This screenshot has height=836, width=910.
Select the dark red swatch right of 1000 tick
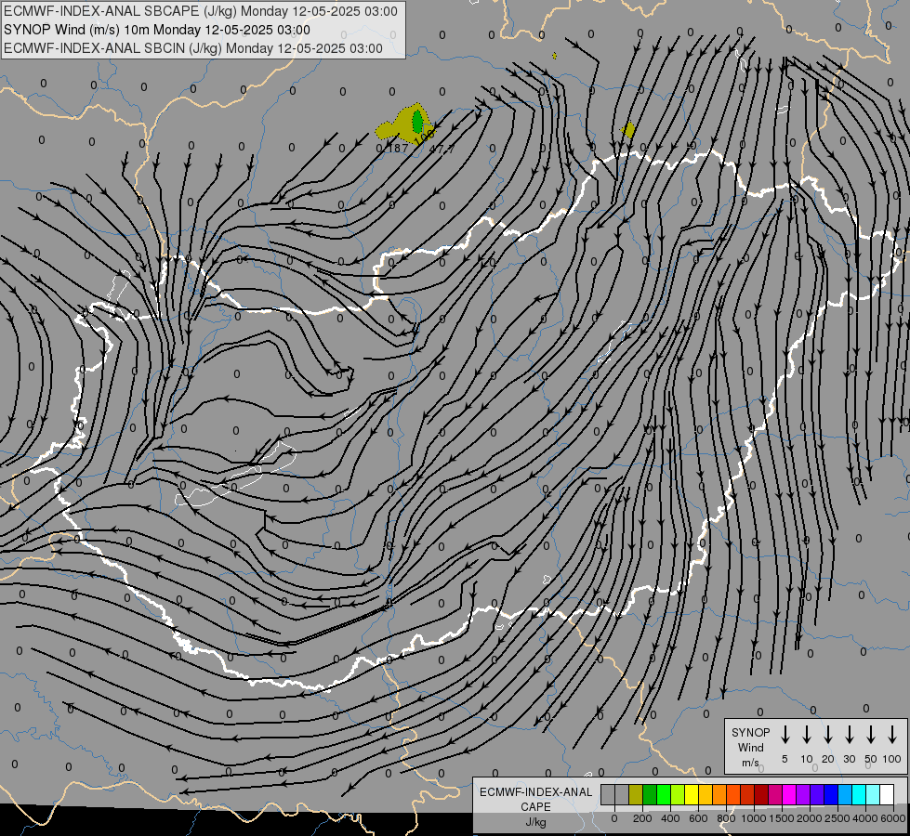(x=761, y=794)
